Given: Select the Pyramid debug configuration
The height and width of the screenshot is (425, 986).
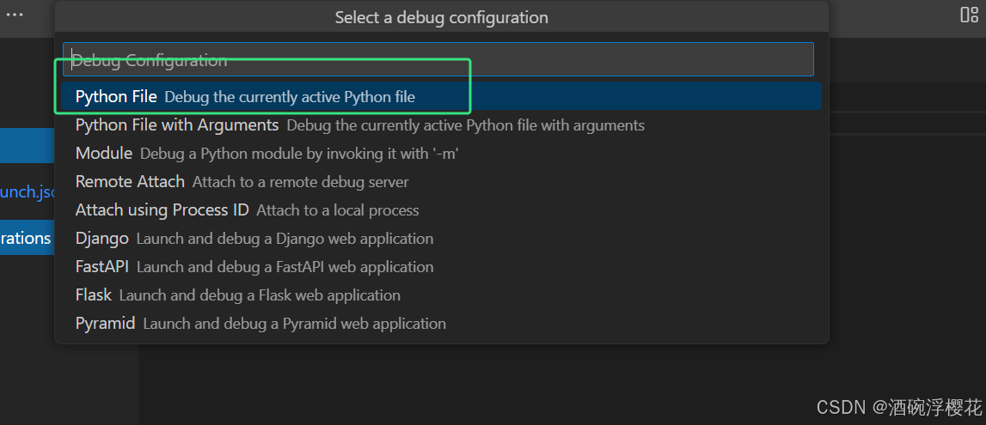Looking at the screenshot, I should tap(106, 324).
